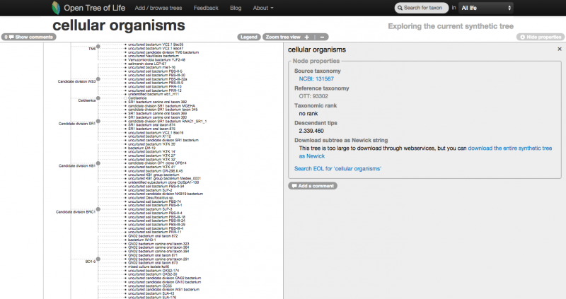Image resolution: width=566 pixels, height=299 pixels.
Task: Toggle the tree Legend
Action: (x=248, y=37)
